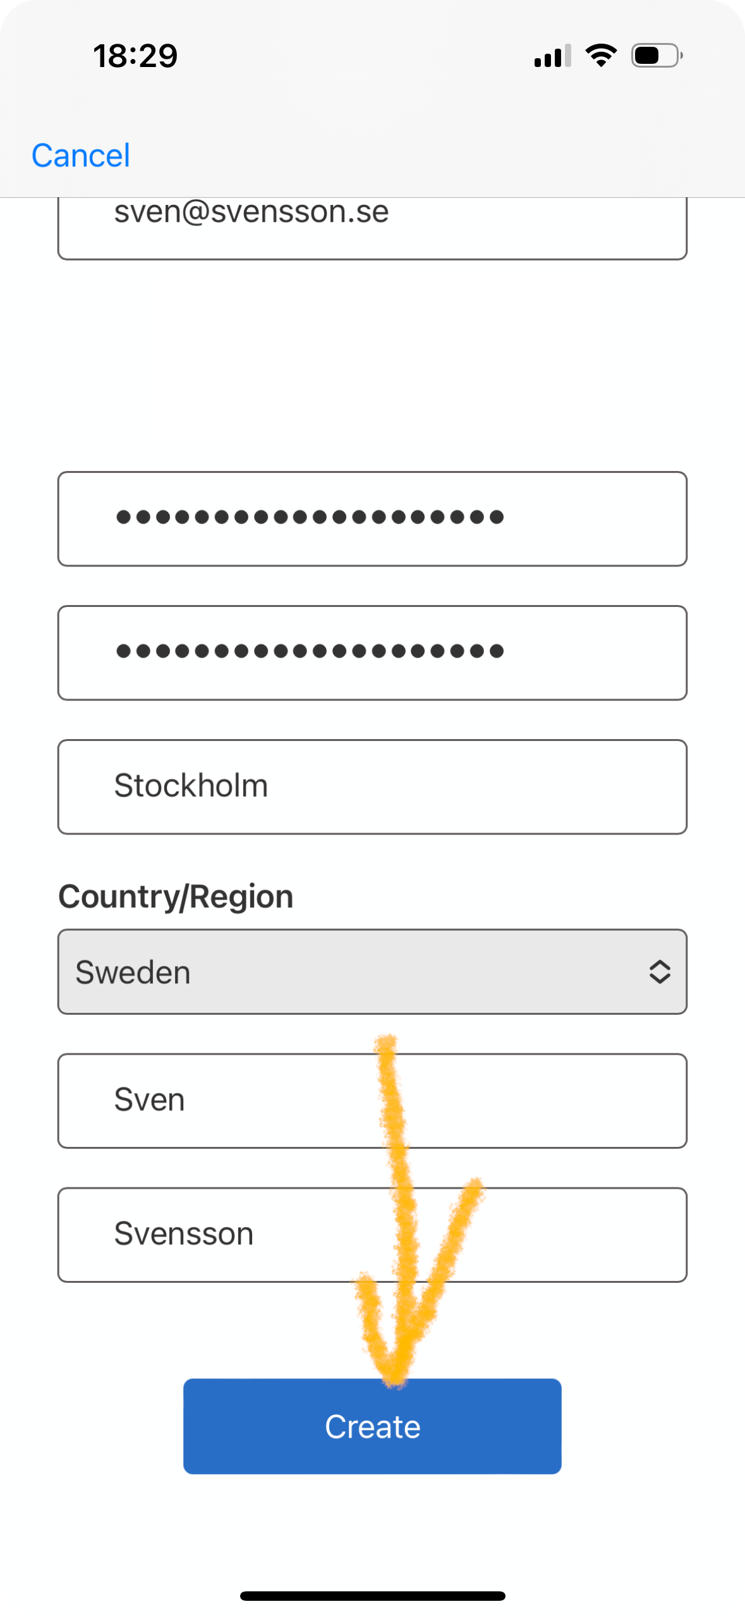Tap the Wi-Fi status icon

tap(601, 56)
